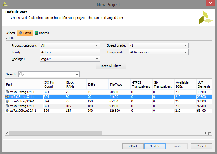Click the scroll right arrow of parts table

click(x=206, y=133)
